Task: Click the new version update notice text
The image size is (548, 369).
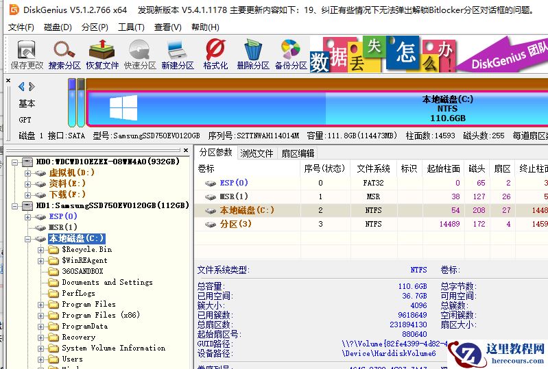Action: coord(336,10)
